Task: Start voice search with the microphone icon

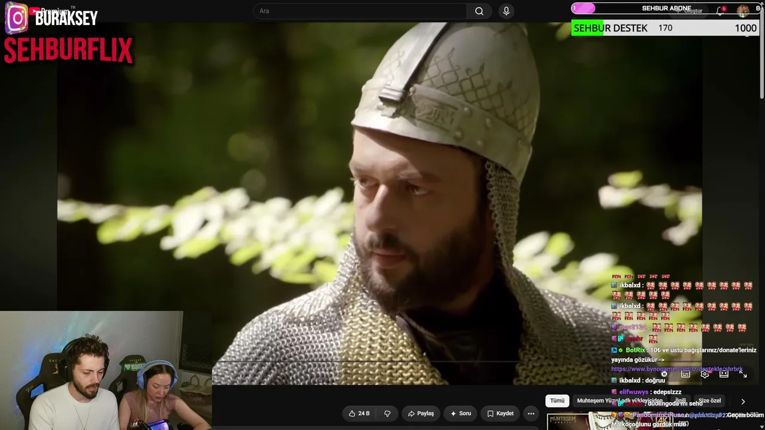Action: point(506,11)
